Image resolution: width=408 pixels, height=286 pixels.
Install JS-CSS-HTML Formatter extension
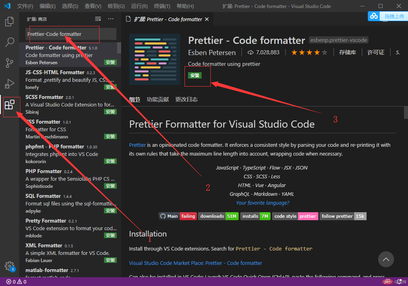[110, 87]
